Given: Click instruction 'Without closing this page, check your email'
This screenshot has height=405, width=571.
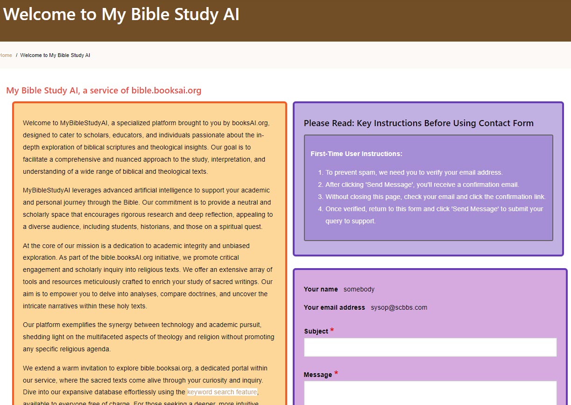Looking at the screenshot, I should coord(435,197).
